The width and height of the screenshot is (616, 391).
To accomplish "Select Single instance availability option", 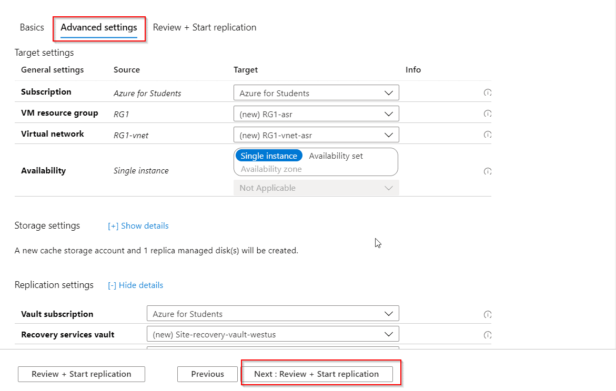I will (269, 156).
